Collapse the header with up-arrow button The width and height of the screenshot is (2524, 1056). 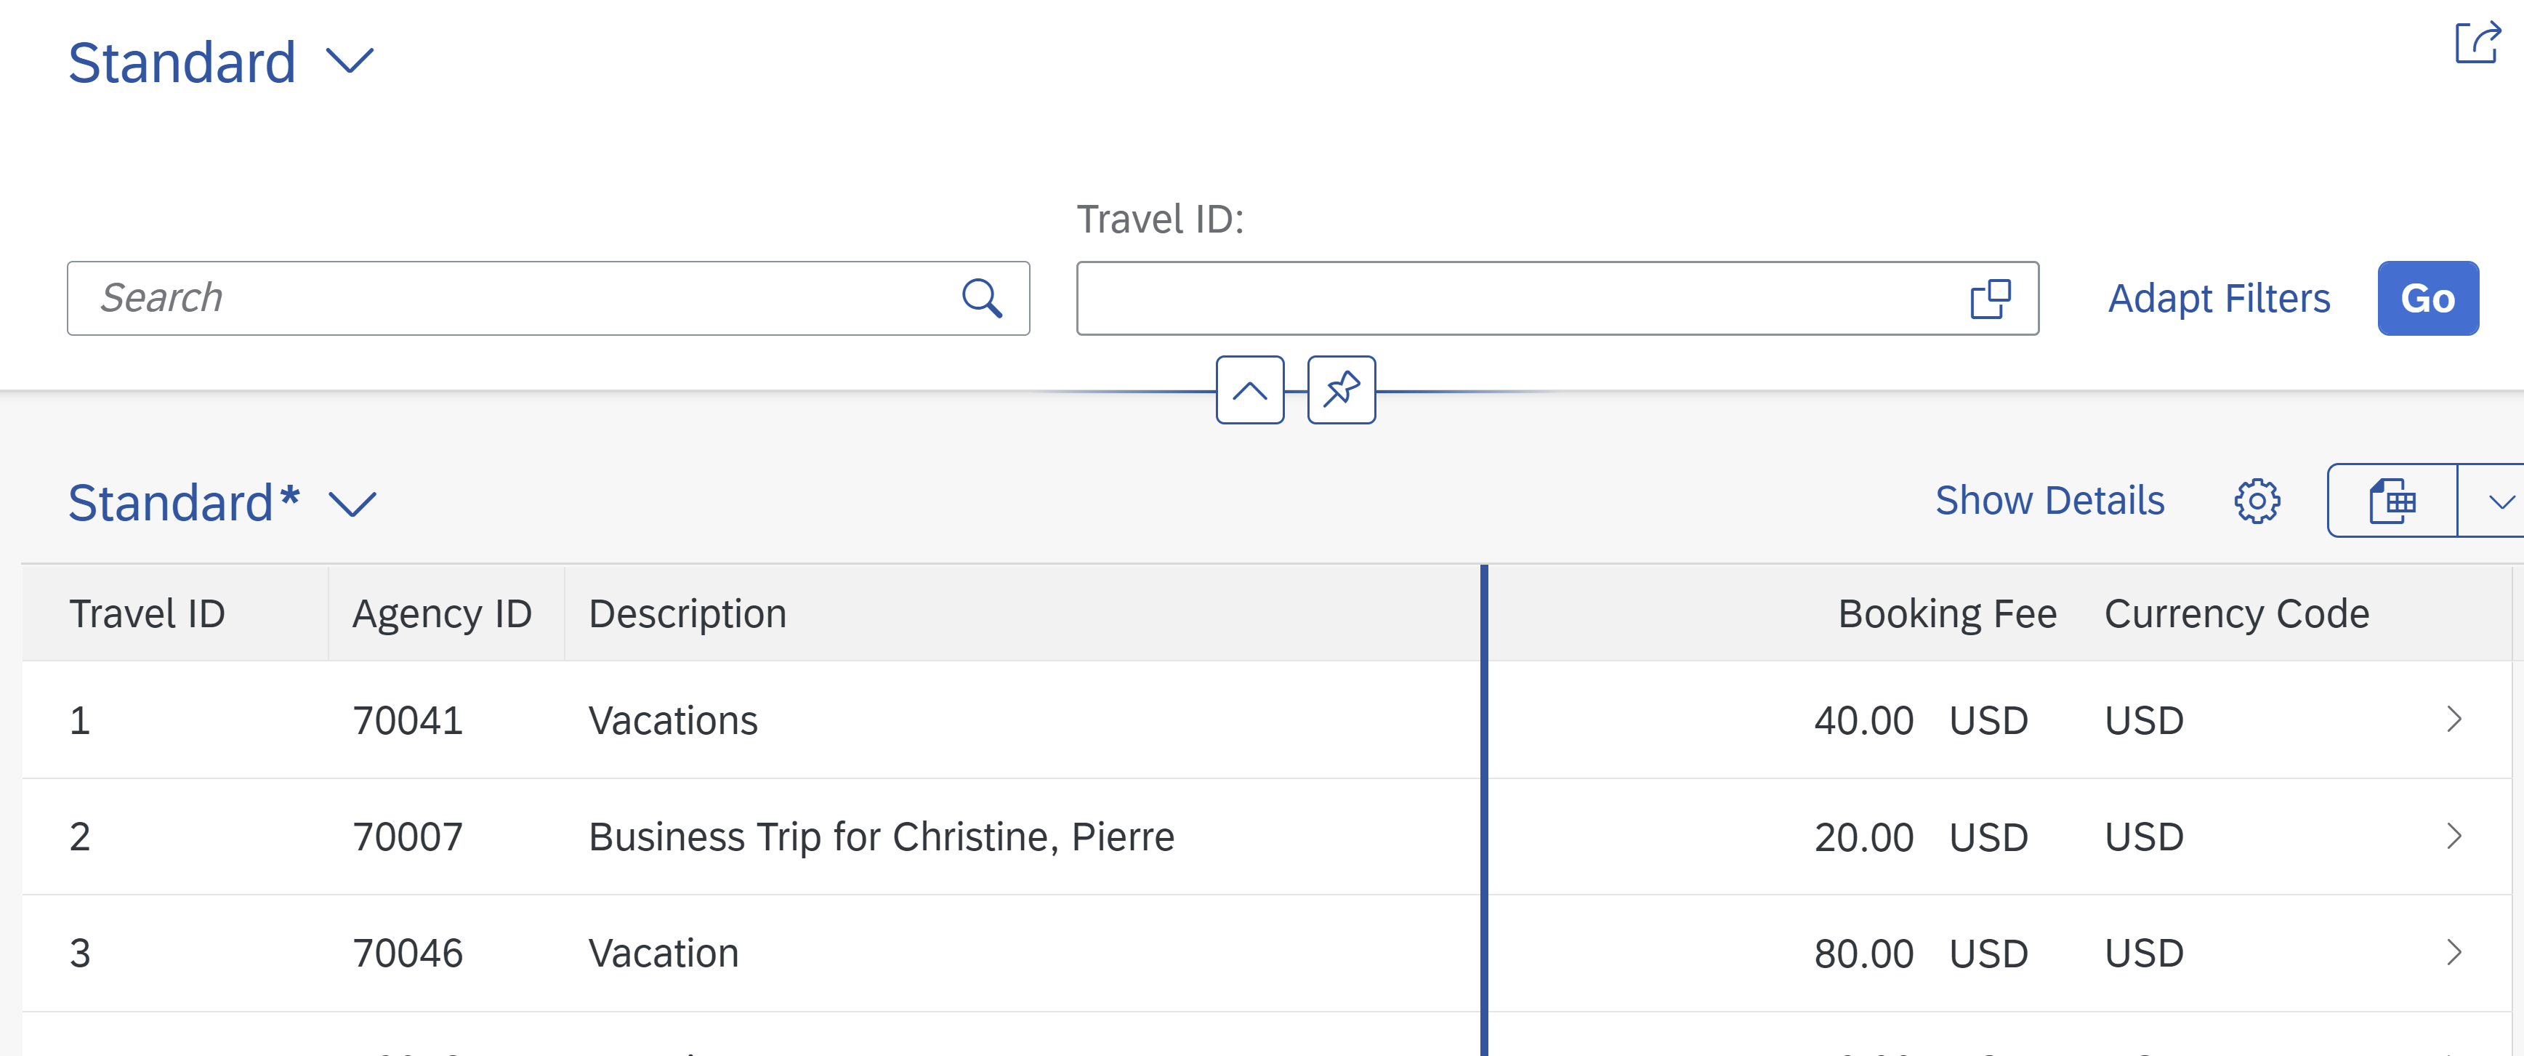click(1249, 390)
